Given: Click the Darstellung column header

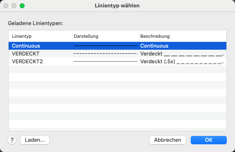Looking at the screenshot, I should point(86,36).
